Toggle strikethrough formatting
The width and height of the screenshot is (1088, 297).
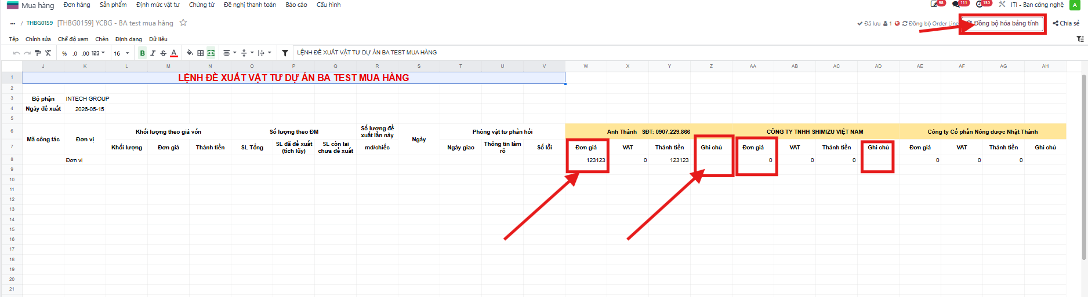[164, 53]
